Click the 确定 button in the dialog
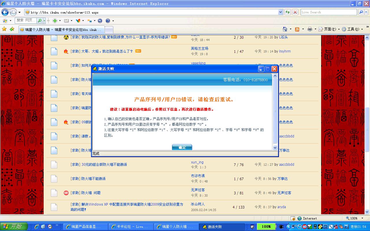The width and height of the screenshot is (370, 231). point(182,147)
